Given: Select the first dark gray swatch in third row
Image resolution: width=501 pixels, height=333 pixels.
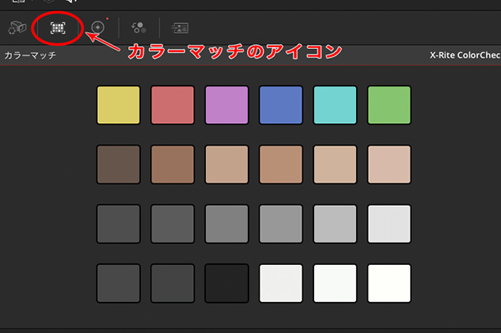Looking at the screenshot, I should (119, 224).
